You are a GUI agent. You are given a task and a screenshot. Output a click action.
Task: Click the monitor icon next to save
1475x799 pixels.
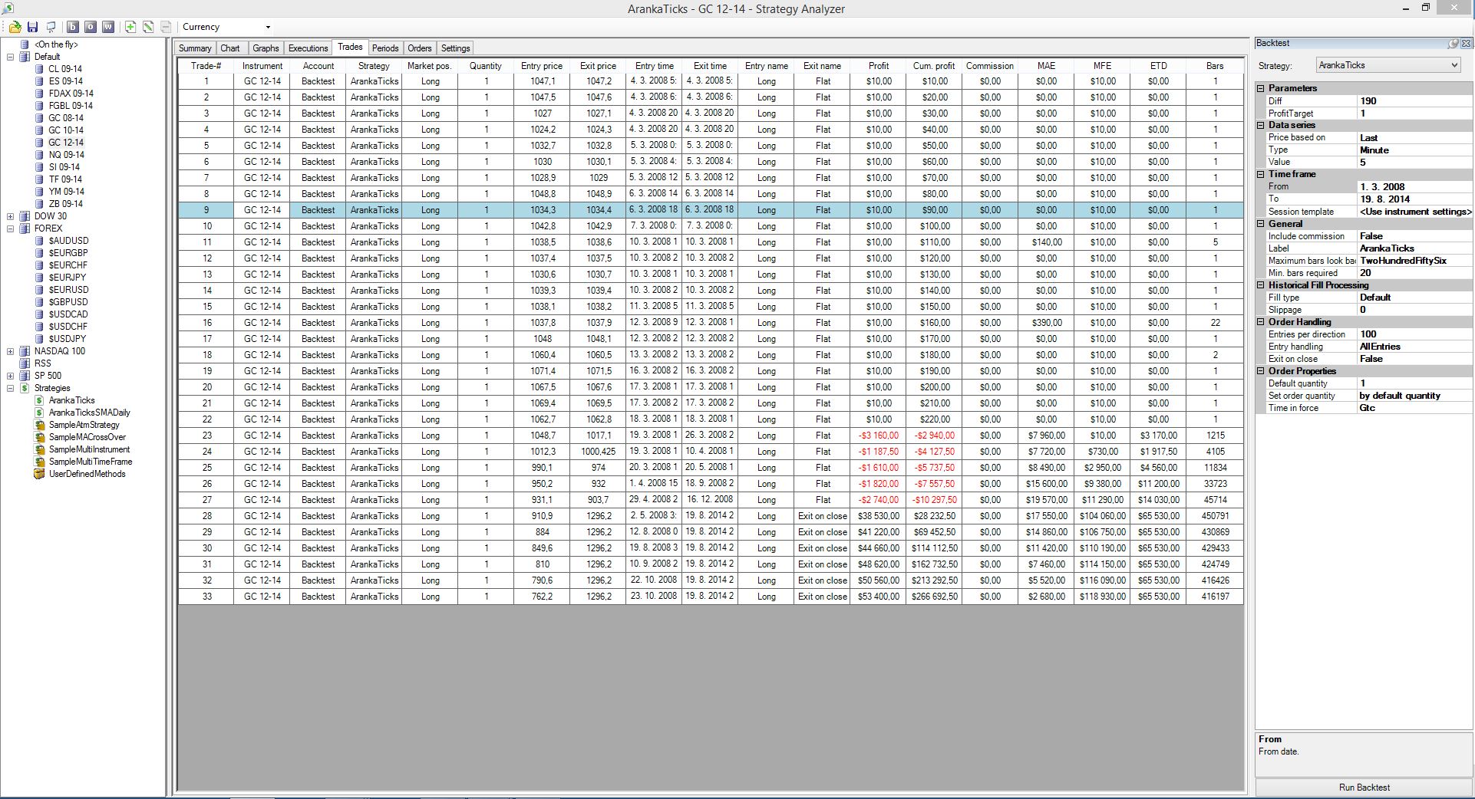51,27
